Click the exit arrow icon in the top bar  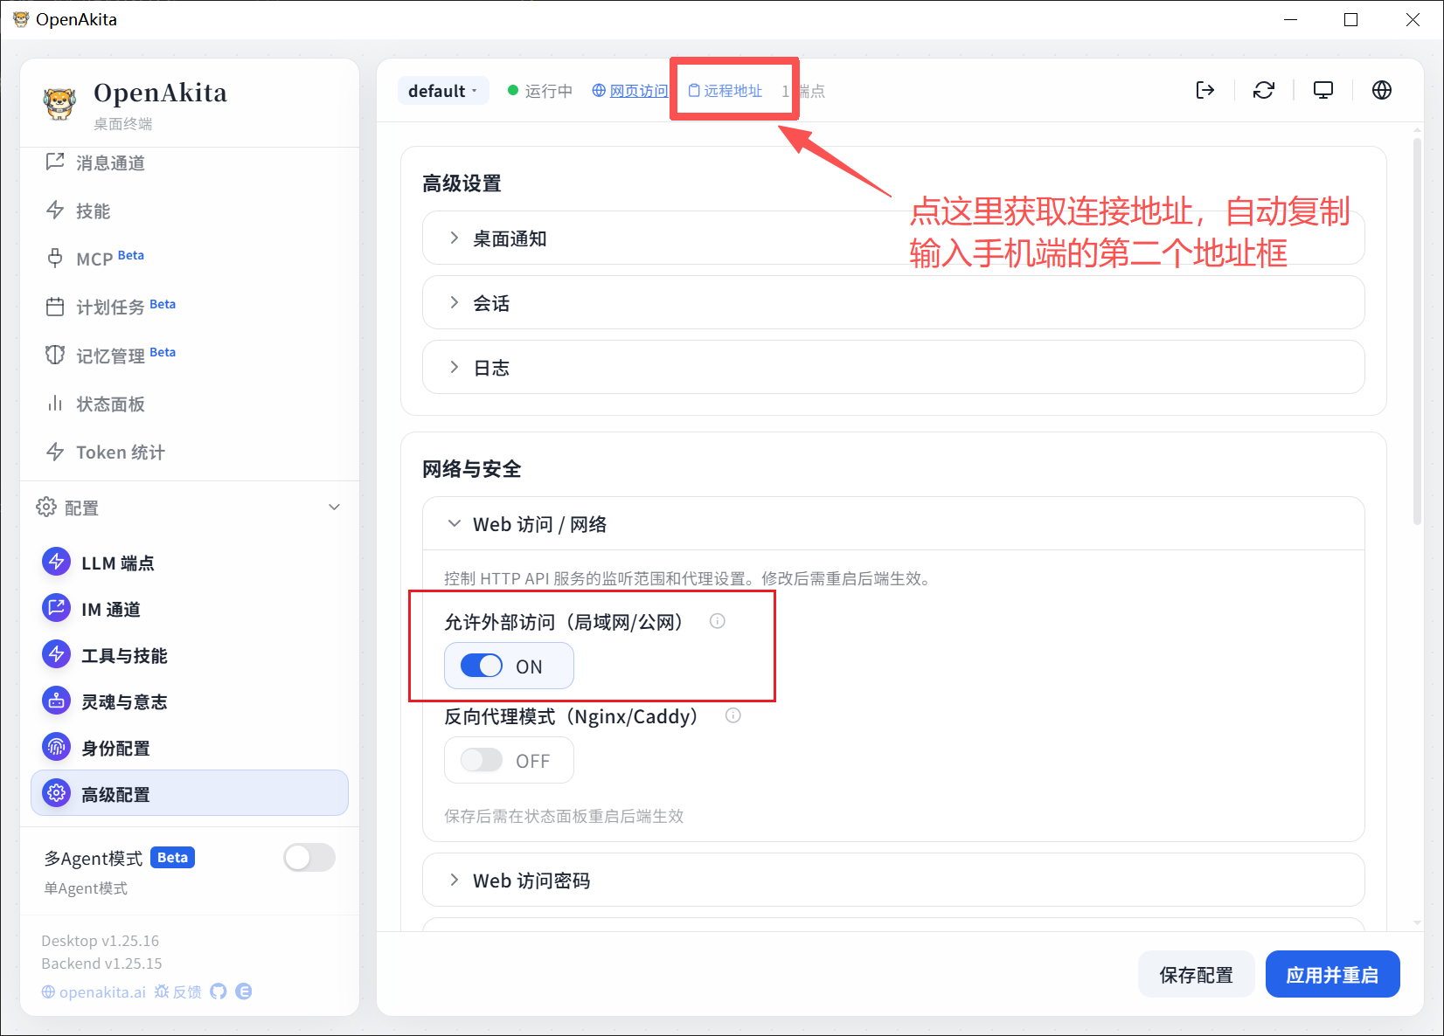pyautogui.click(x=1205, y=90)
